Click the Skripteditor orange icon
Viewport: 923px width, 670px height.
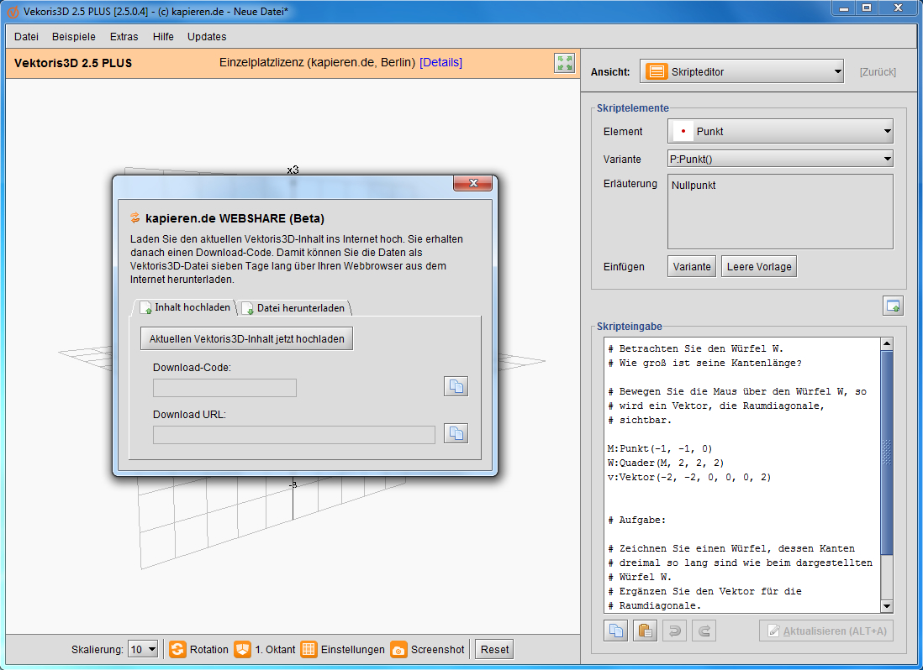(657, 71)
